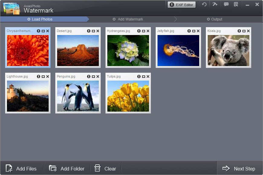The height and width of the screenshot is (175, 263).
Task: Show EXIF info for Jellyfish.jpg
Action: tap(189, 31)
